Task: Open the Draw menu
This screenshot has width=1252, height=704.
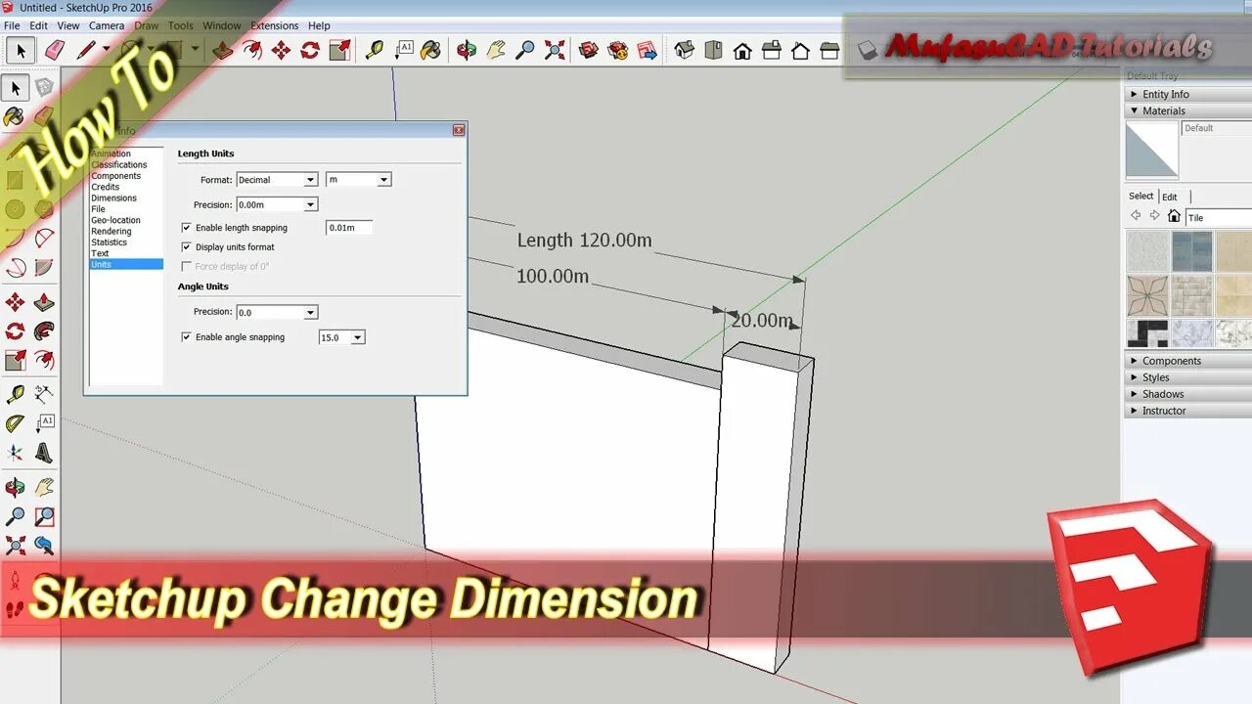Action: (146, 25)
